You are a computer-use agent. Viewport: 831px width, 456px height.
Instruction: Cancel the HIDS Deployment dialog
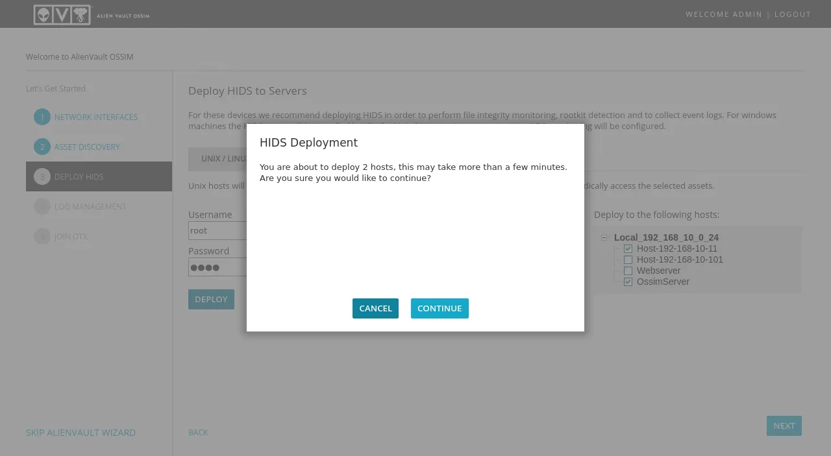375,309
